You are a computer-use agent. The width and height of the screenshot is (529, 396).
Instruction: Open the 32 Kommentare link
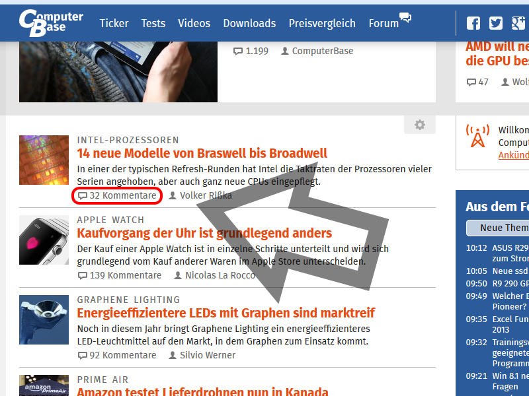pos(123,195)
